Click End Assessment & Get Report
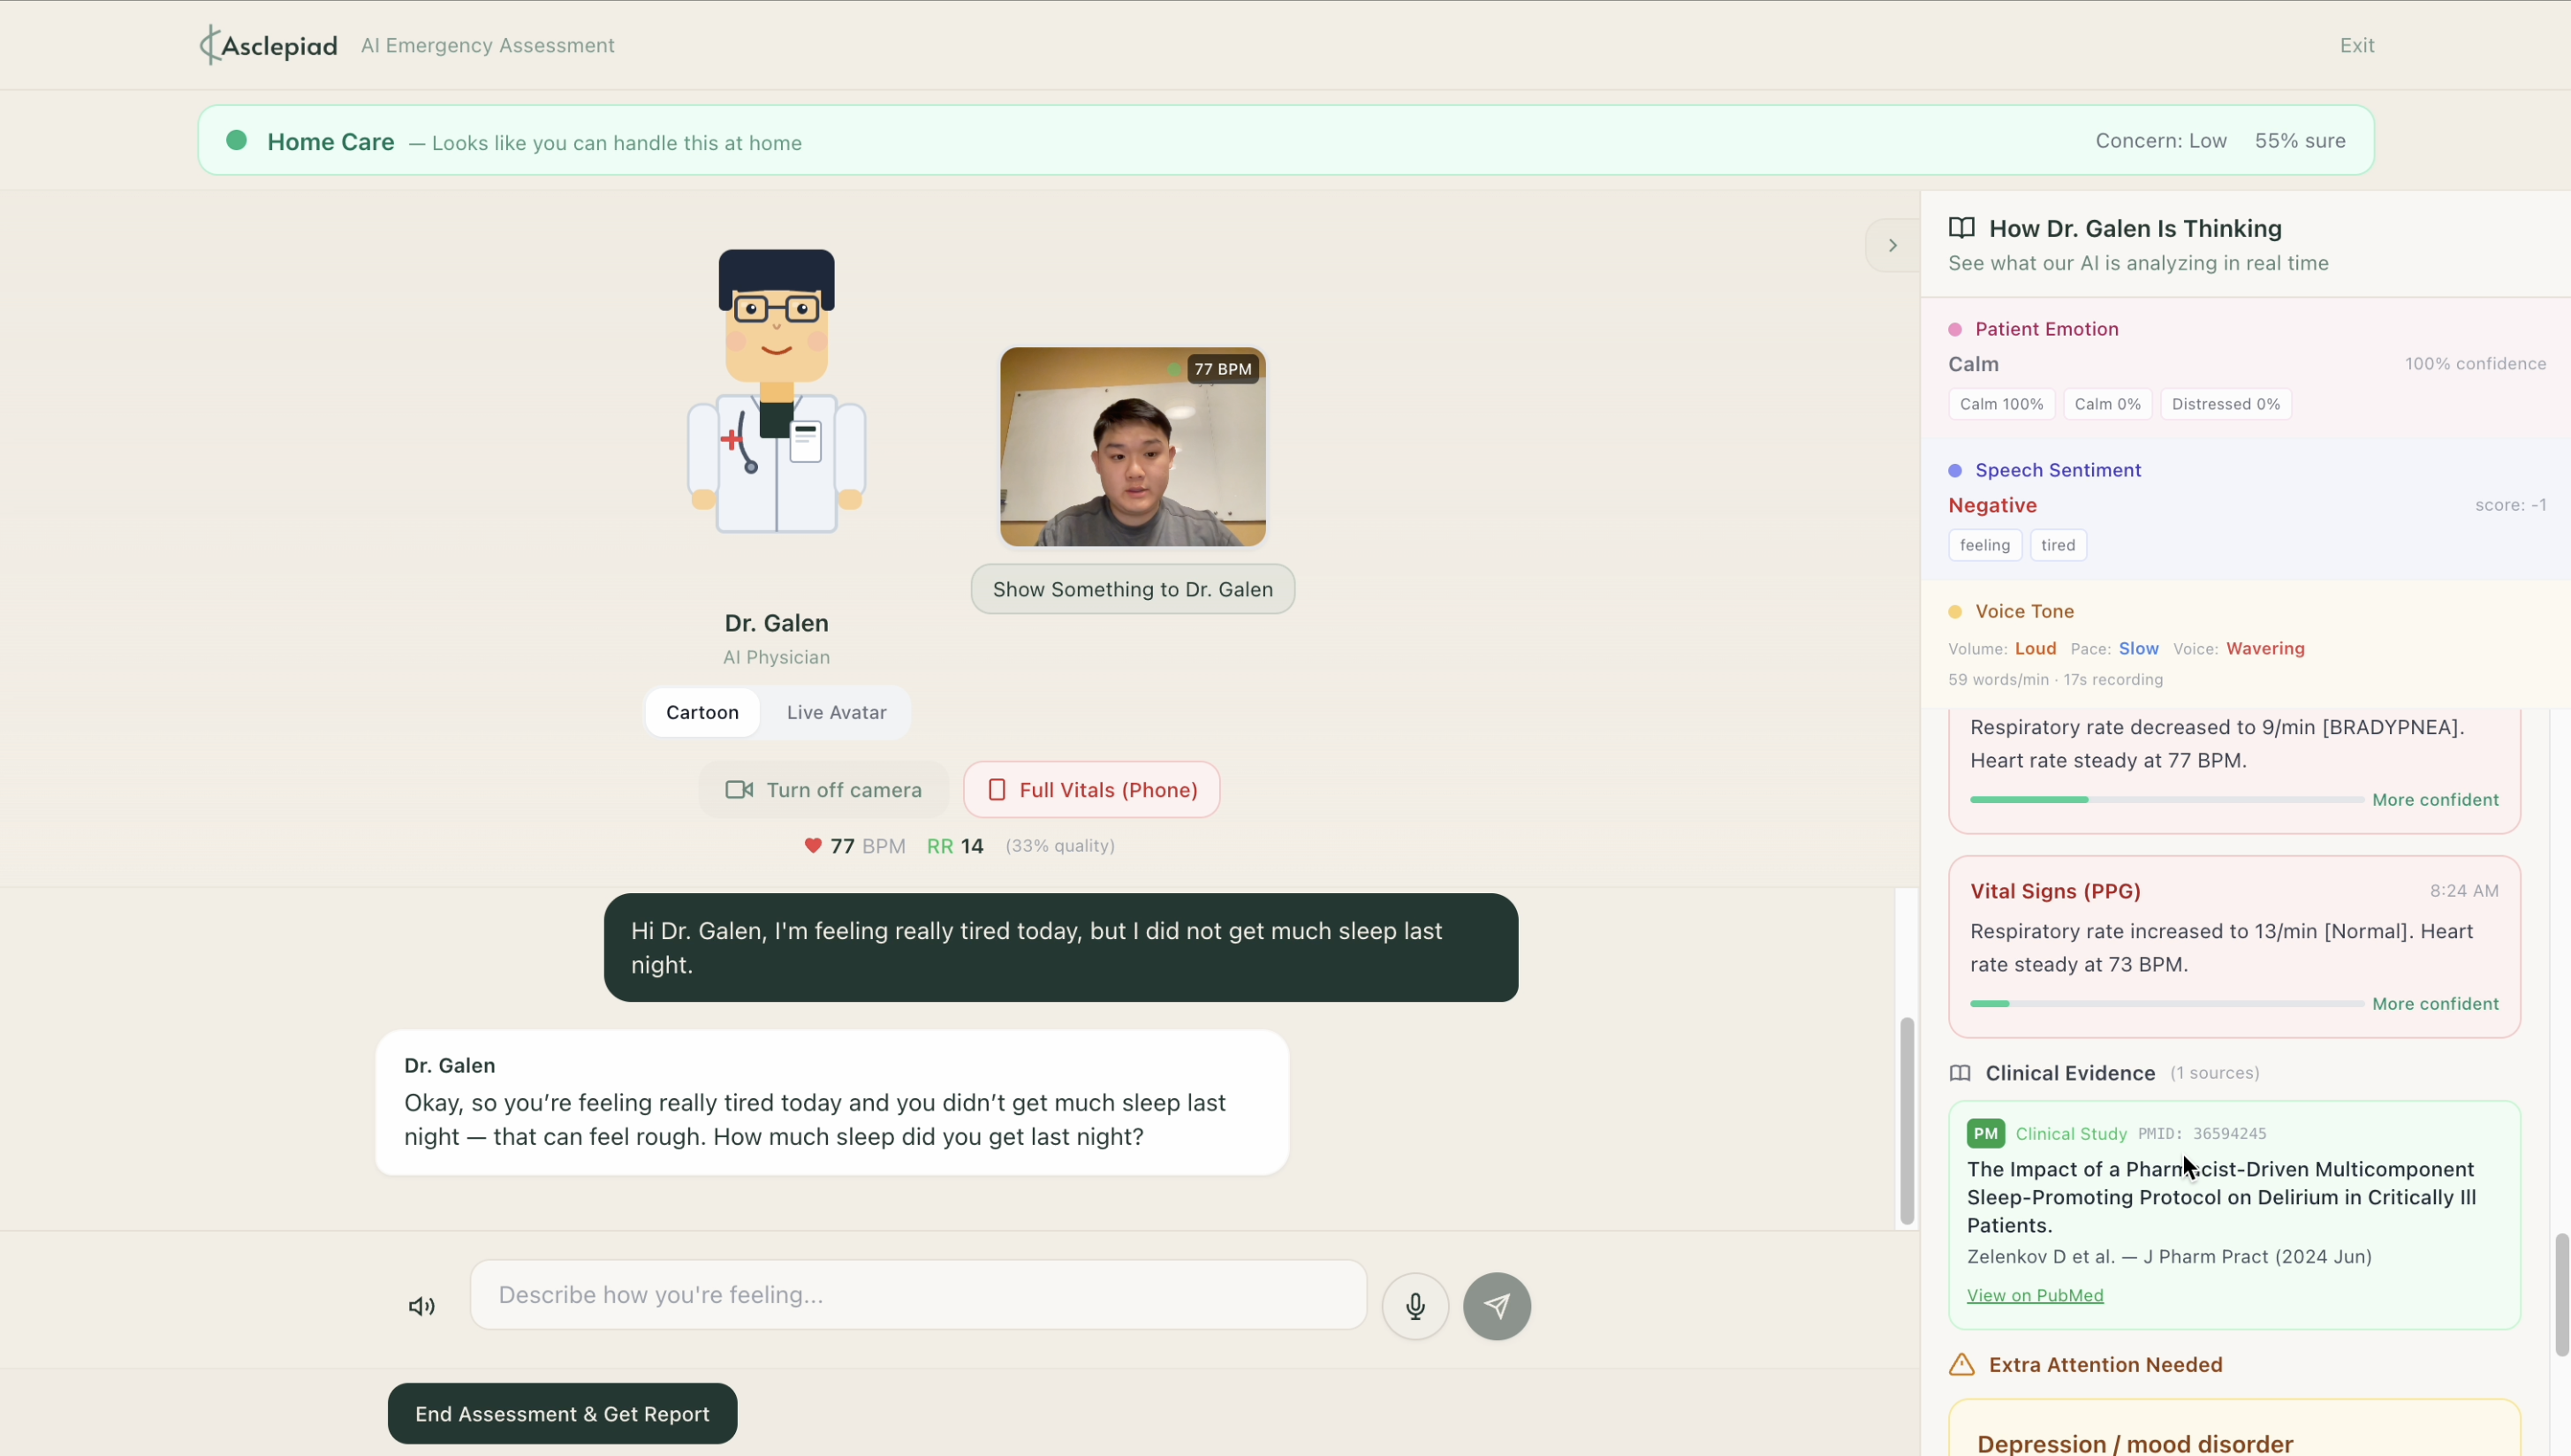The width and height of the screenshot is (2571, 1456). coord(562,1413)
